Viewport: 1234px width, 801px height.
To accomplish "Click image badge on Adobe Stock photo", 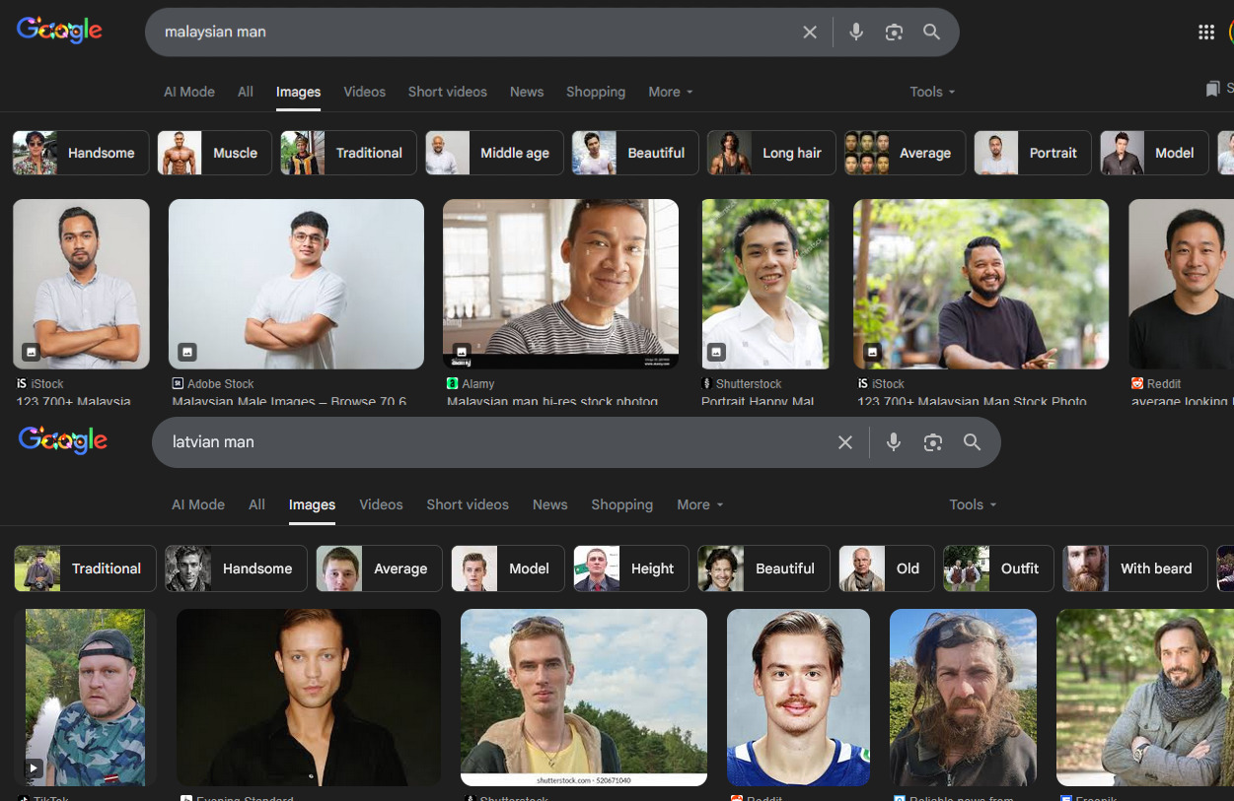I will pyautogui.click(x=186, y=352).
